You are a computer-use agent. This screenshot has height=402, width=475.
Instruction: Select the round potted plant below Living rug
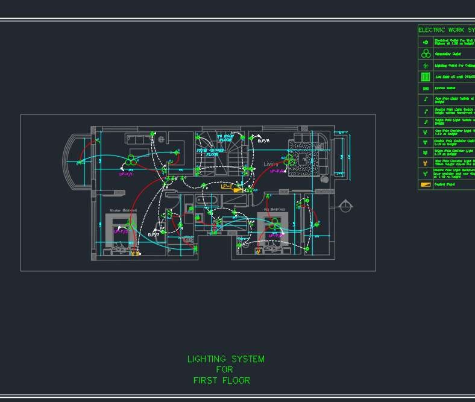[x=324, y=179]
